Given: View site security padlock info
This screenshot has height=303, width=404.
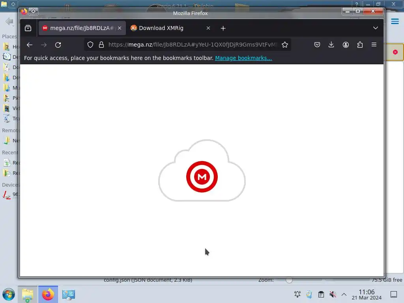Looking at the screenshot, I should pos(101,45).
